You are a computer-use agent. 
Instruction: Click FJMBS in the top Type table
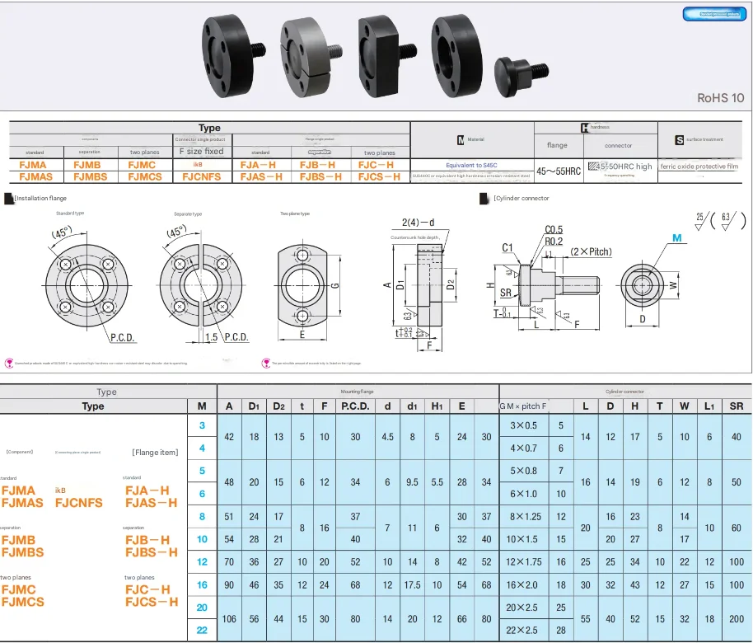point(90,176)
